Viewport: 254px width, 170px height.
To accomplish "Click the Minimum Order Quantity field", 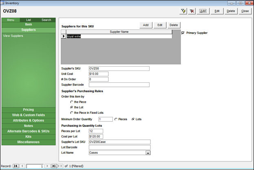I will pos(106,119).
